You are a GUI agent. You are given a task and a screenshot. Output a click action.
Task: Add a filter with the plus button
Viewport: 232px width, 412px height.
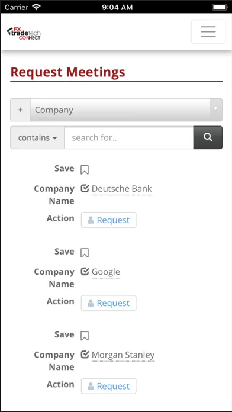[x=21, y=110]
